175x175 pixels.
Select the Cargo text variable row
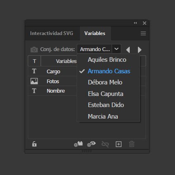point(52,71)
